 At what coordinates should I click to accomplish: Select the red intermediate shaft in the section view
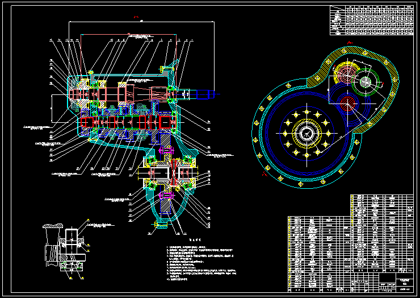click(129, 122)
